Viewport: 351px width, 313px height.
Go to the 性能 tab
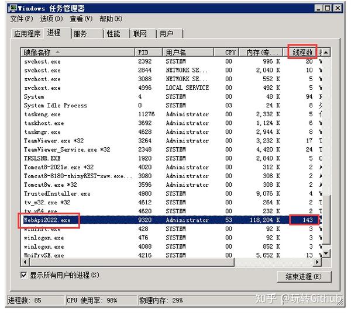click(x=116, y=33)
